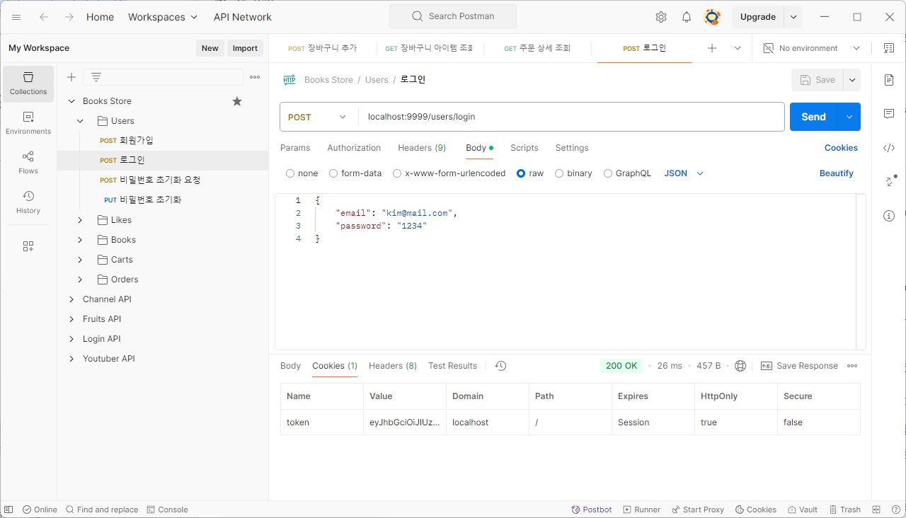Open the tab list dropdown chevron
Viewport: 906px width, 518px height.
[x=738, y=48]
